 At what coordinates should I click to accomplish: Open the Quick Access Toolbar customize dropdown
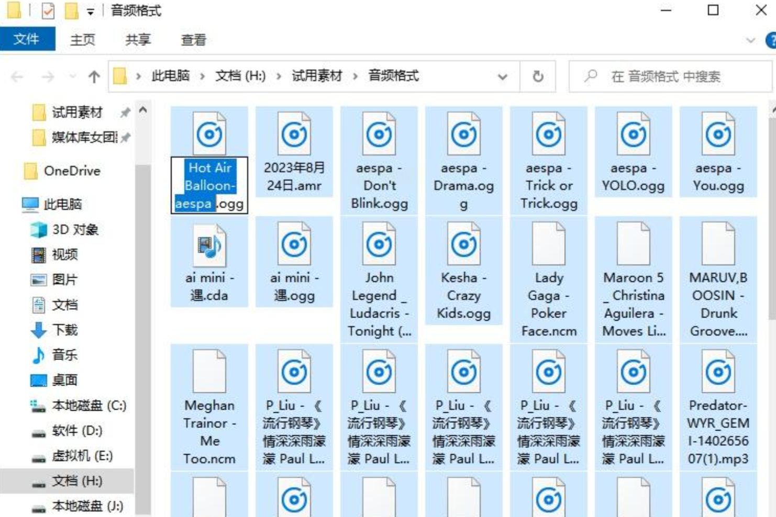[91, 11]
